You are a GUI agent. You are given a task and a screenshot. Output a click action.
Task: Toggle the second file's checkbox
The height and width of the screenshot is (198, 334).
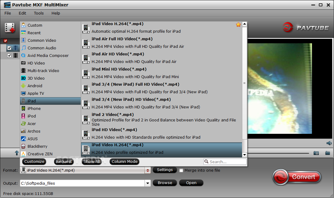pyautogui.click(x=9, y=55)
